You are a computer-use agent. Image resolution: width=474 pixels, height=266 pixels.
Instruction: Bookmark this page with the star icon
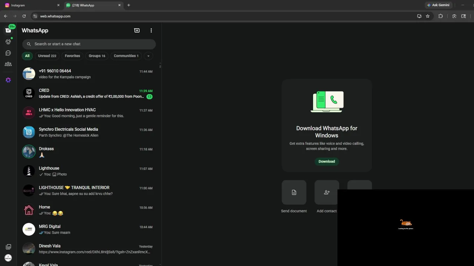pos(428,16)
